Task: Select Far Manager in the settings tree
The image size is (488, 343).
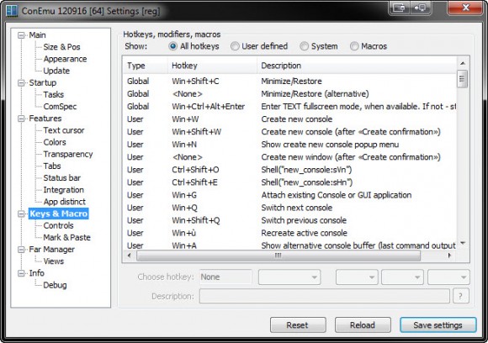Action: (x=51, y=250)
